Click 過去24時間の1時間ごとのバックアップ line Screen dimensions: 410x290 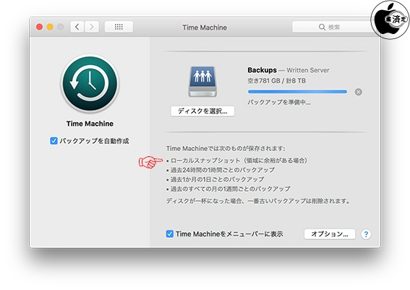pos(221,170)
